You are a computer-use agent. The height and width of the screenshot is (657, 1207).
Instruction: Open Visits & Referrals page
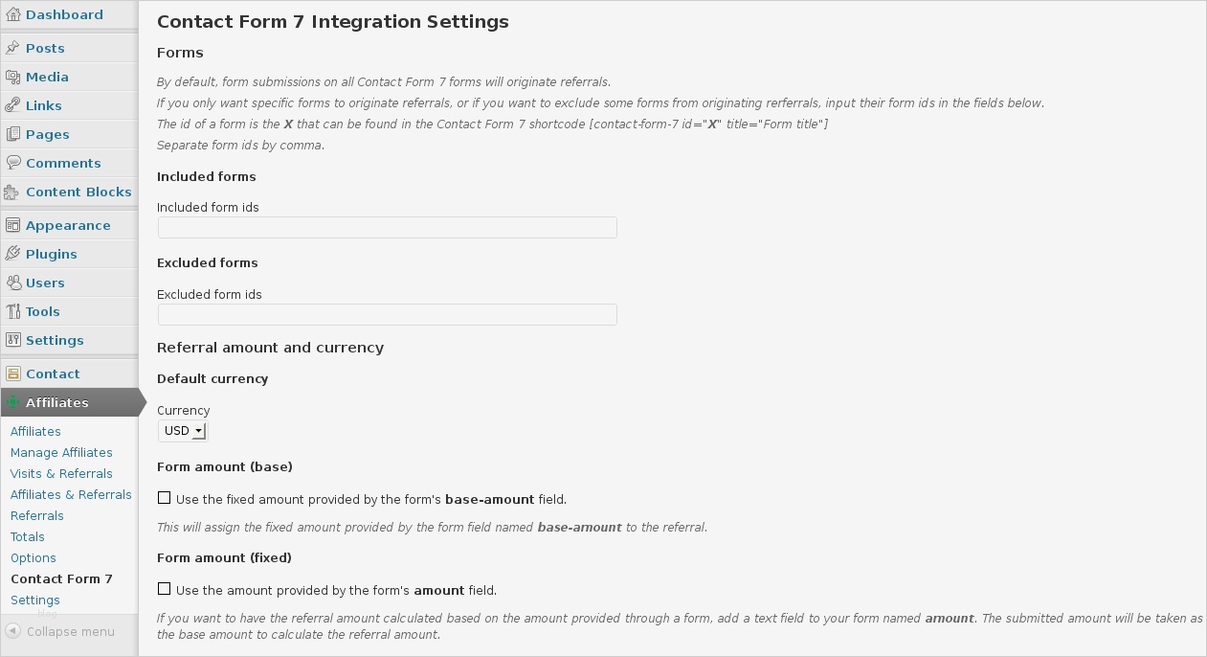point(61,473)
